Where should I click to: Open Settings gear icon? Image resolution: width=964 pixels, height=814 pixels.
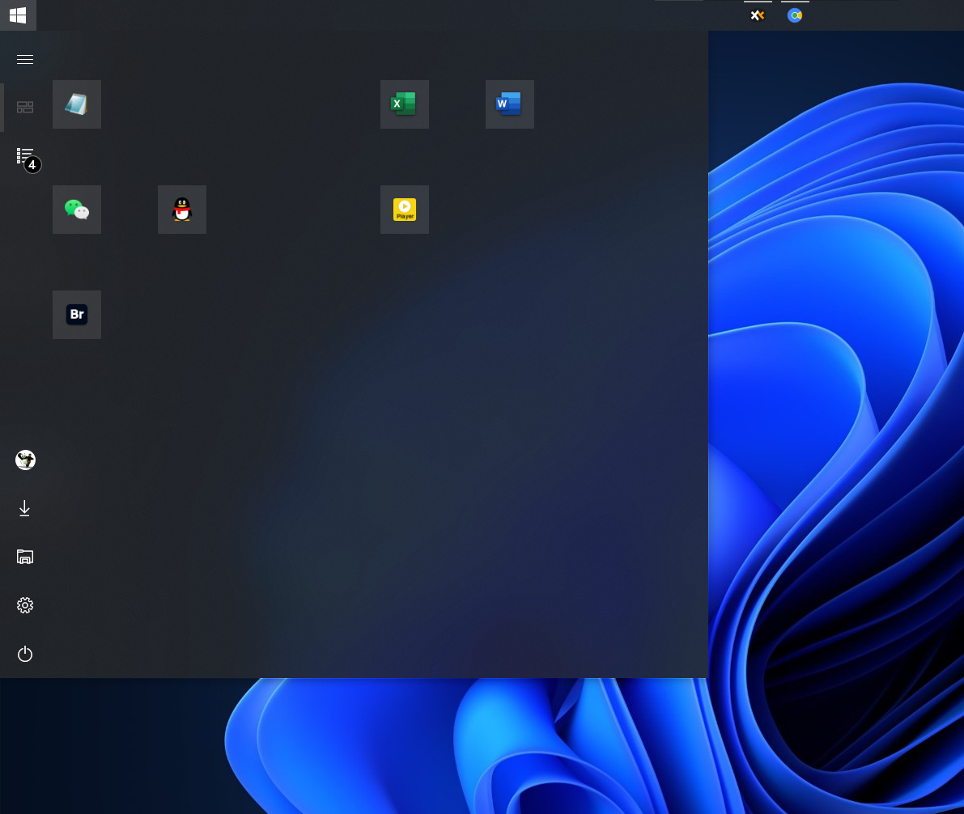coord(24,605)
